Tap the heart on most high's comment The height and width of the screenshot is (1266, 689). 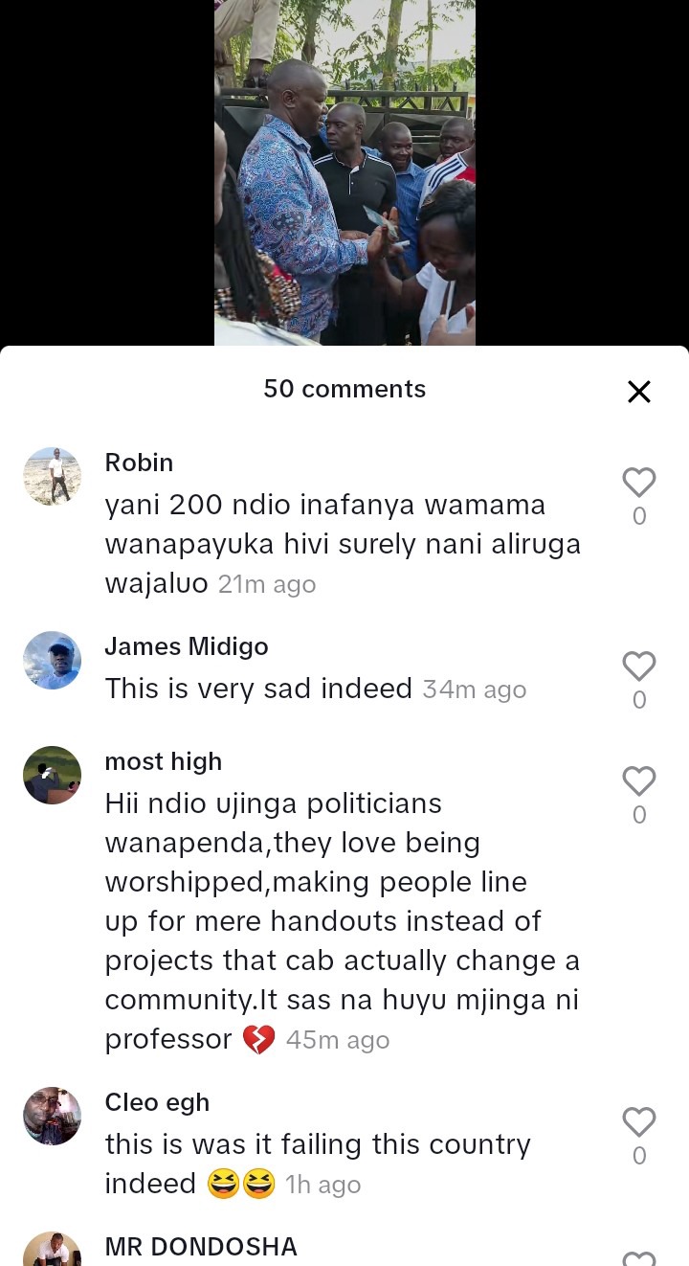coord(639,780)
